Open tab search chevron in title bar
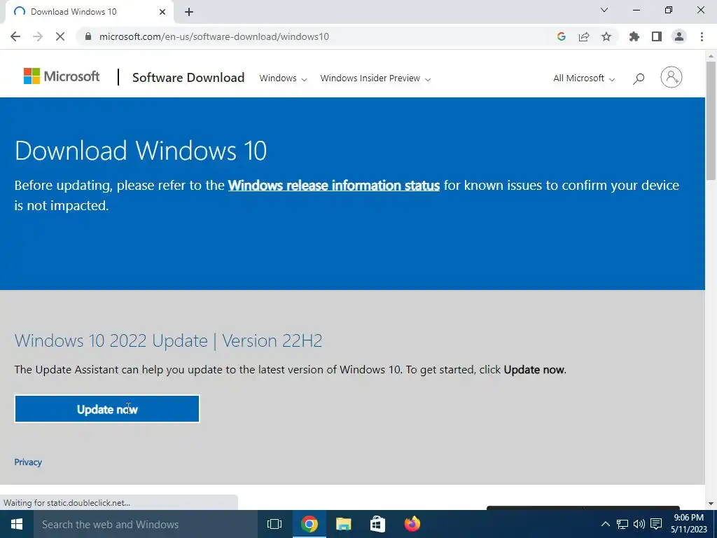This screenshot has height=538, width=717. point(604,10)
